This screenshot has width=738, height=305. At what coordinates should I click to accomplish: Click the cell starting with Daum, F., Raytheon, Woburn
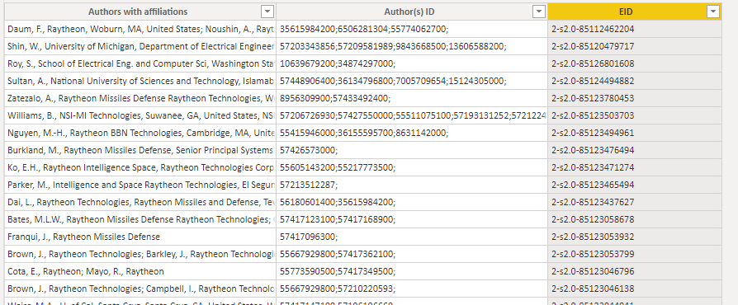click(x=140, y=29)
